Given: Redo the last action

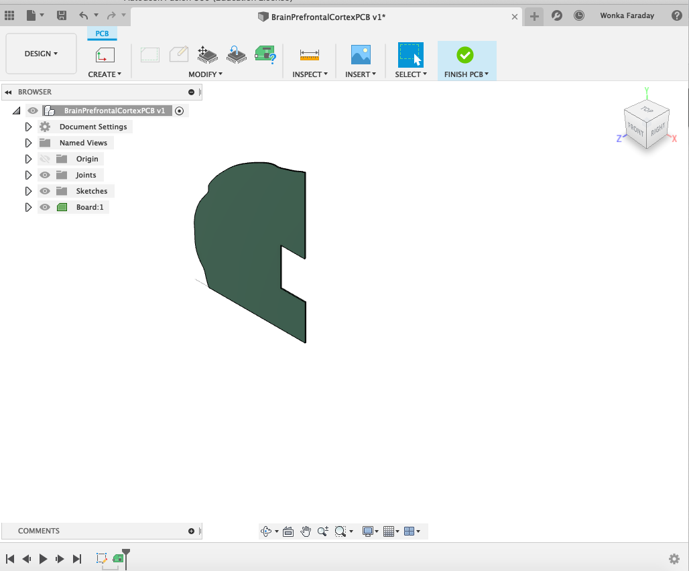Looking at the screenshot, I should [111, 16].
